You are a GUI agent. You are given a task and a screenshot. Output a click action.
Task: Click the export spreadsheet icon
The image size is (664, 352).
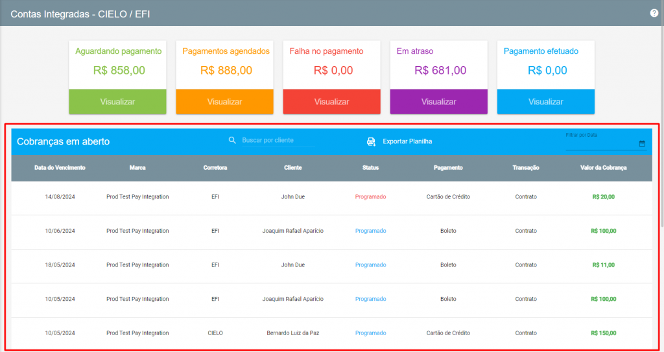(x=371, y=141)
